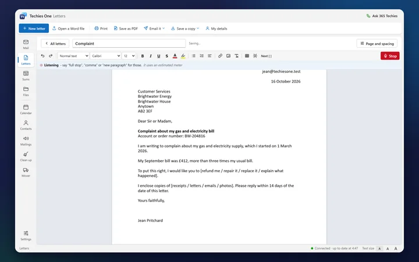The image size is (419, 262).
Task: Open My details
Action: (x=216, y=29)
